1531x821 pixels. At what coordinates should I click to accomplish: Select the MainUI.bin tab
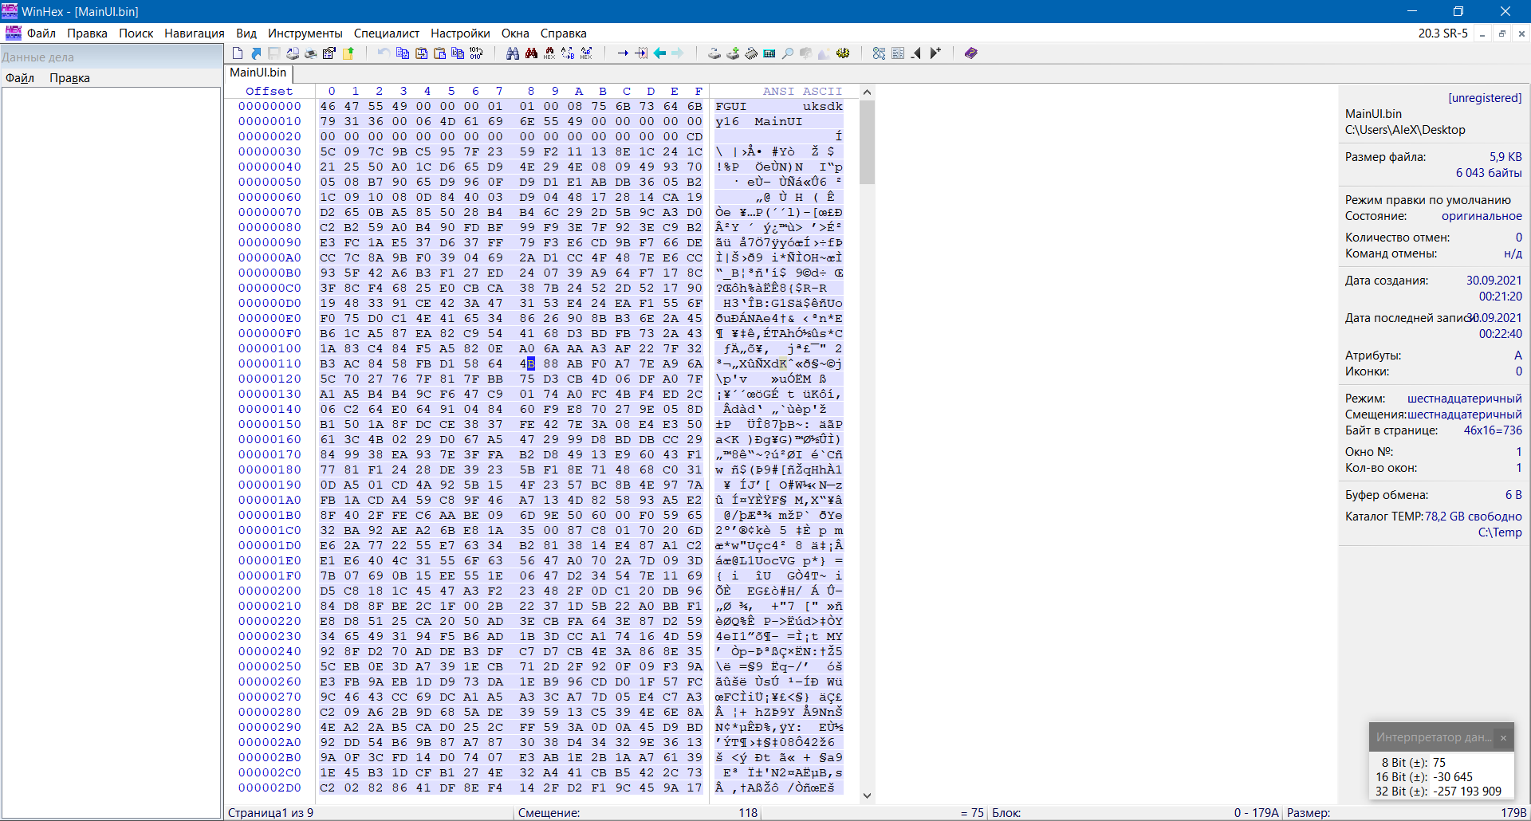point(258,73)
